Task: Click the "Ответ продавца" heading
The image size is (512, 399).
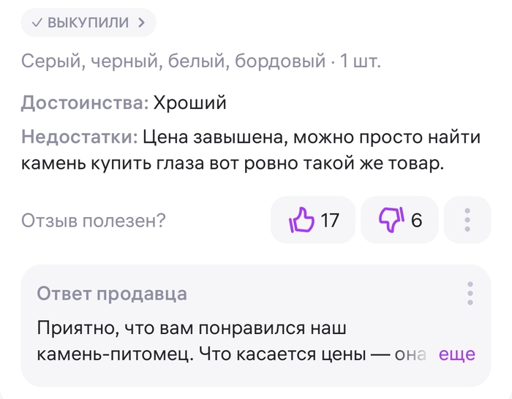Action: [112, 294]
